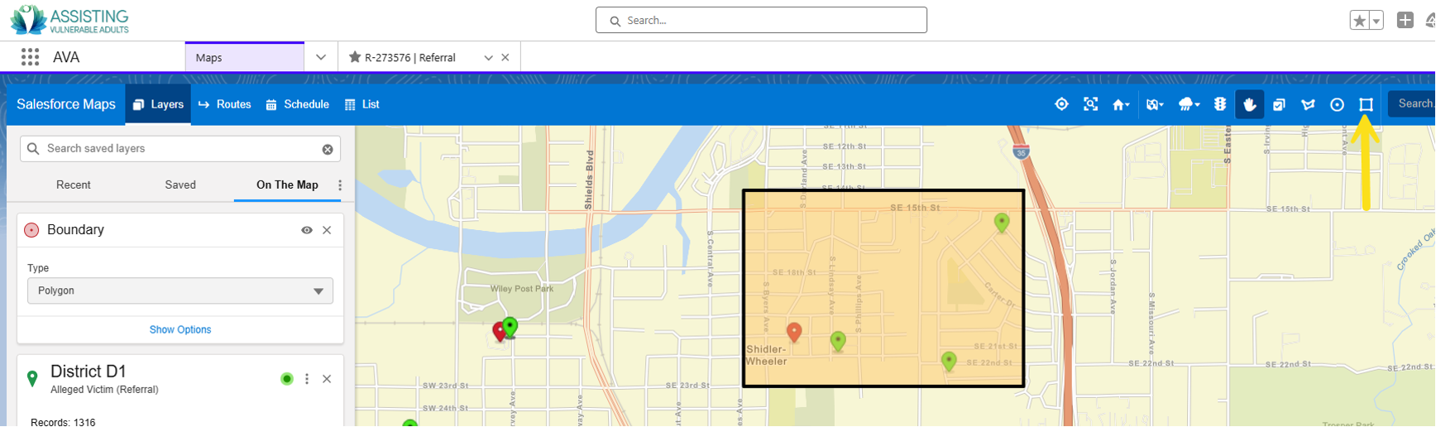Open the app launcher grid

(31, 57)
